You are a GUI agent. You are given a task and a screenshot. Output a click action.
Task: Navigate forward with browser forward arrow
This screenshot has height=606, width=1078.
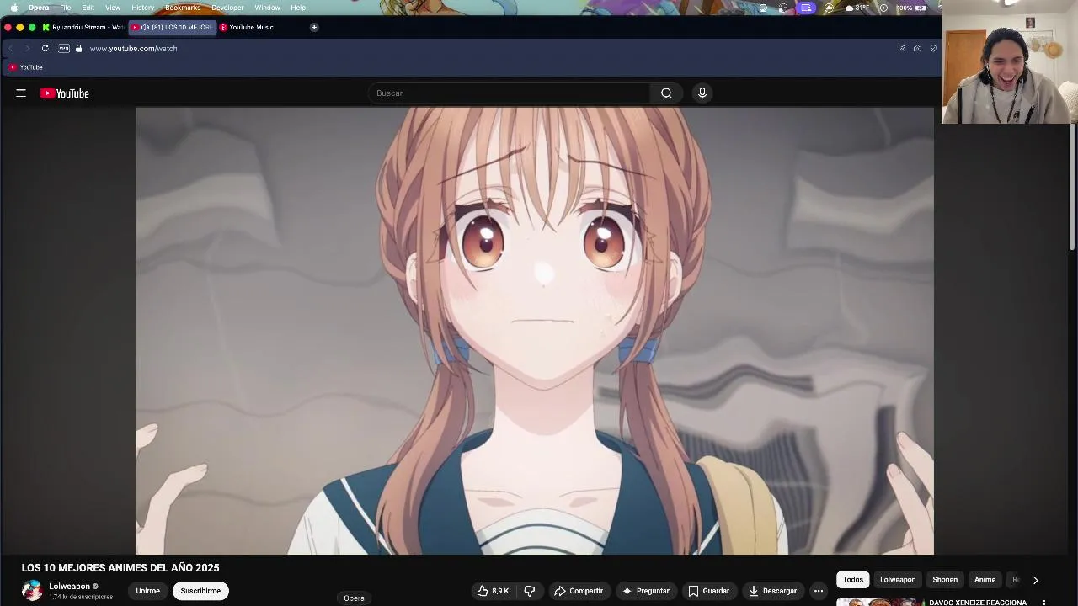point(27,49)
